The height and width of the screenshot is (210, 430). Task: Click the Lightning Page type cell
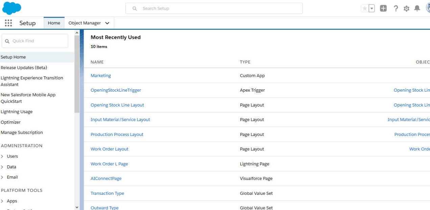click(x=255, y=164)
